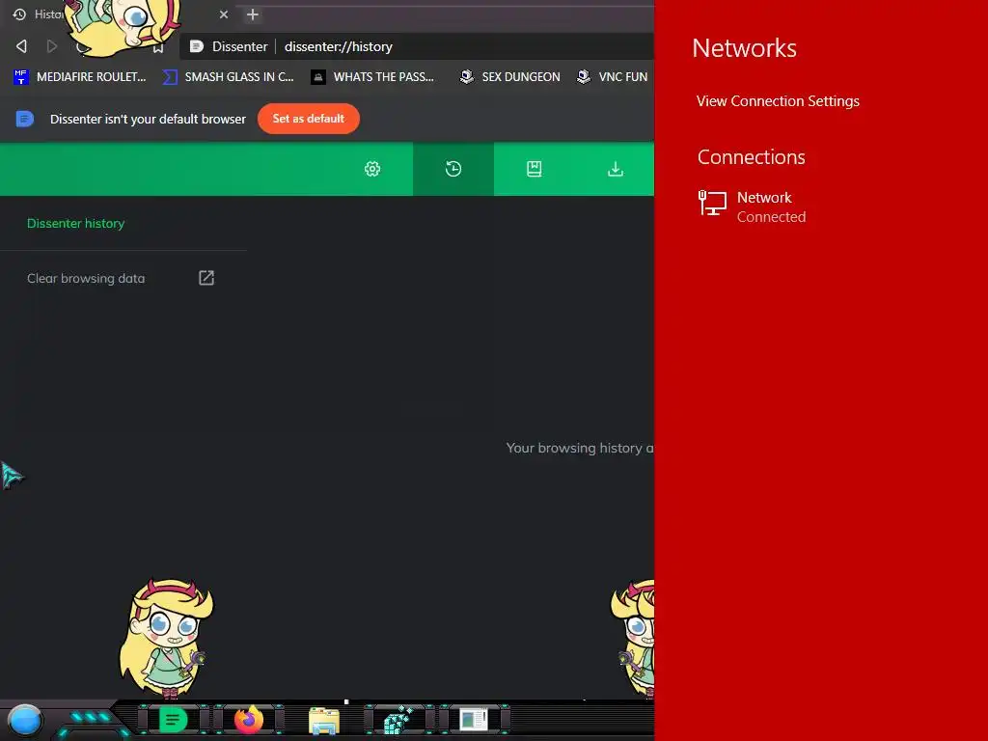The image size is (988, 741).
Task: Open View Connection Settings in Networks panel
Action: click(x=778, y=101)
